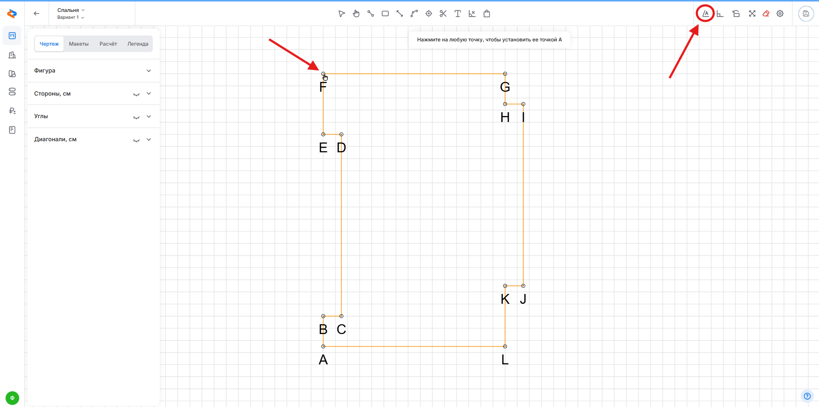Click the set point A tool

tap(705, 14)
